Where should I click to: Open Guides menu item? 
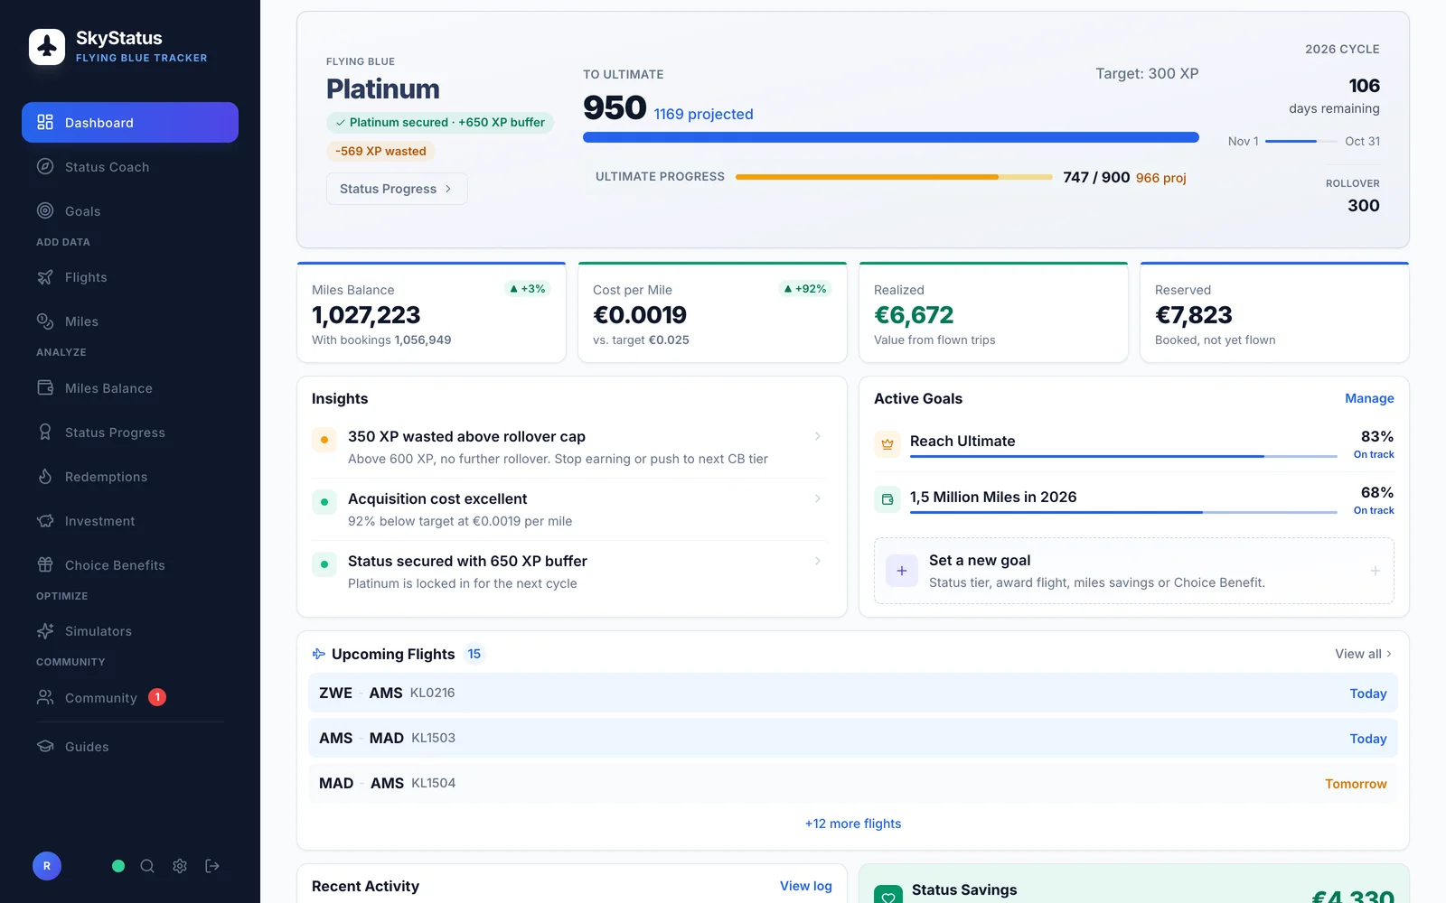pyautogui.click(x=130, y=747)
